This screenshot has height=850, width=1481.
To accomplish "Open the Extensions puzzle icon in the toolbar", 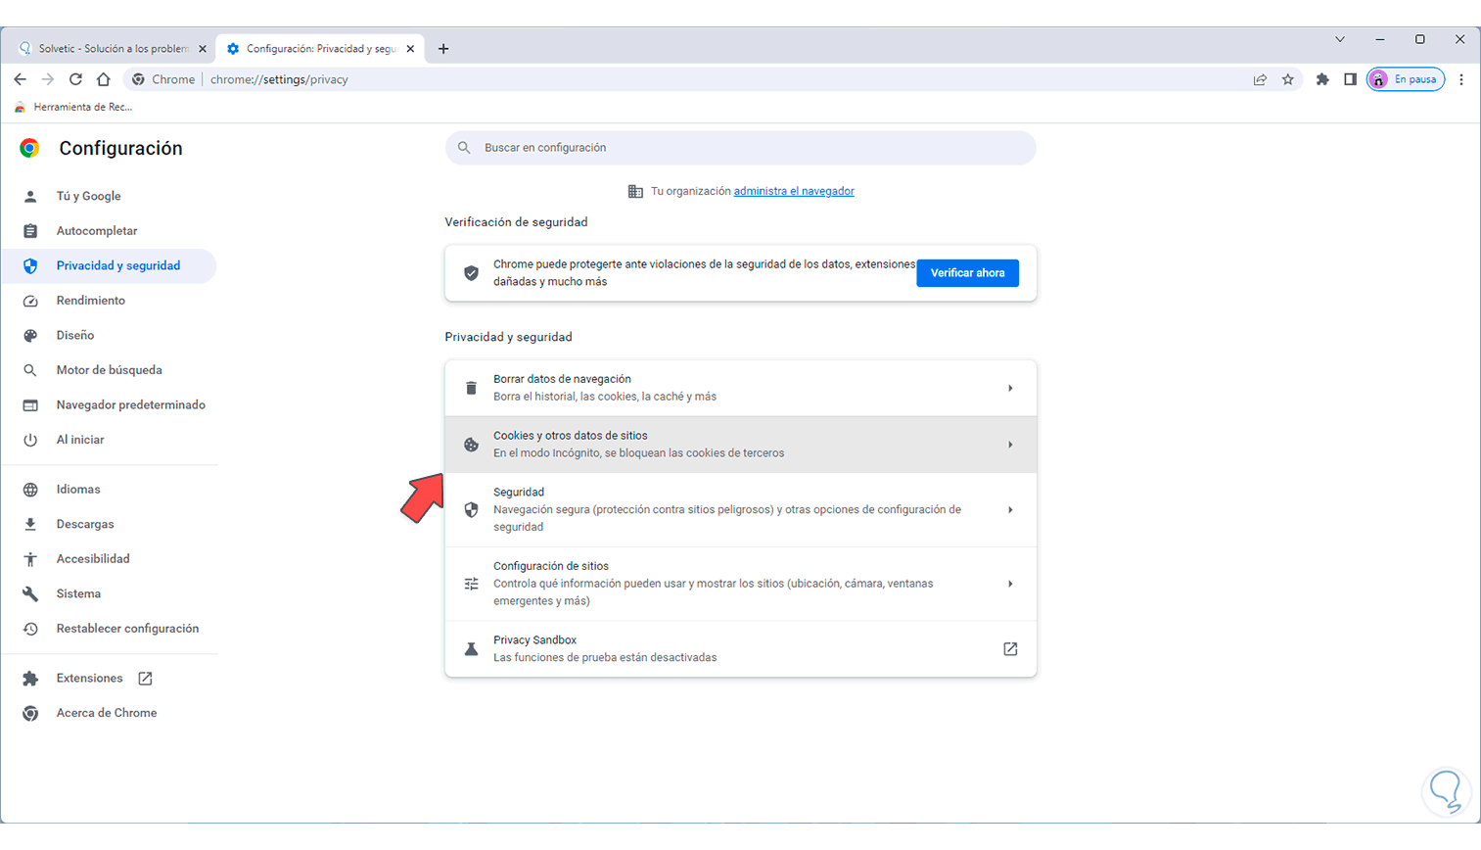I will tap(1322, 79).
